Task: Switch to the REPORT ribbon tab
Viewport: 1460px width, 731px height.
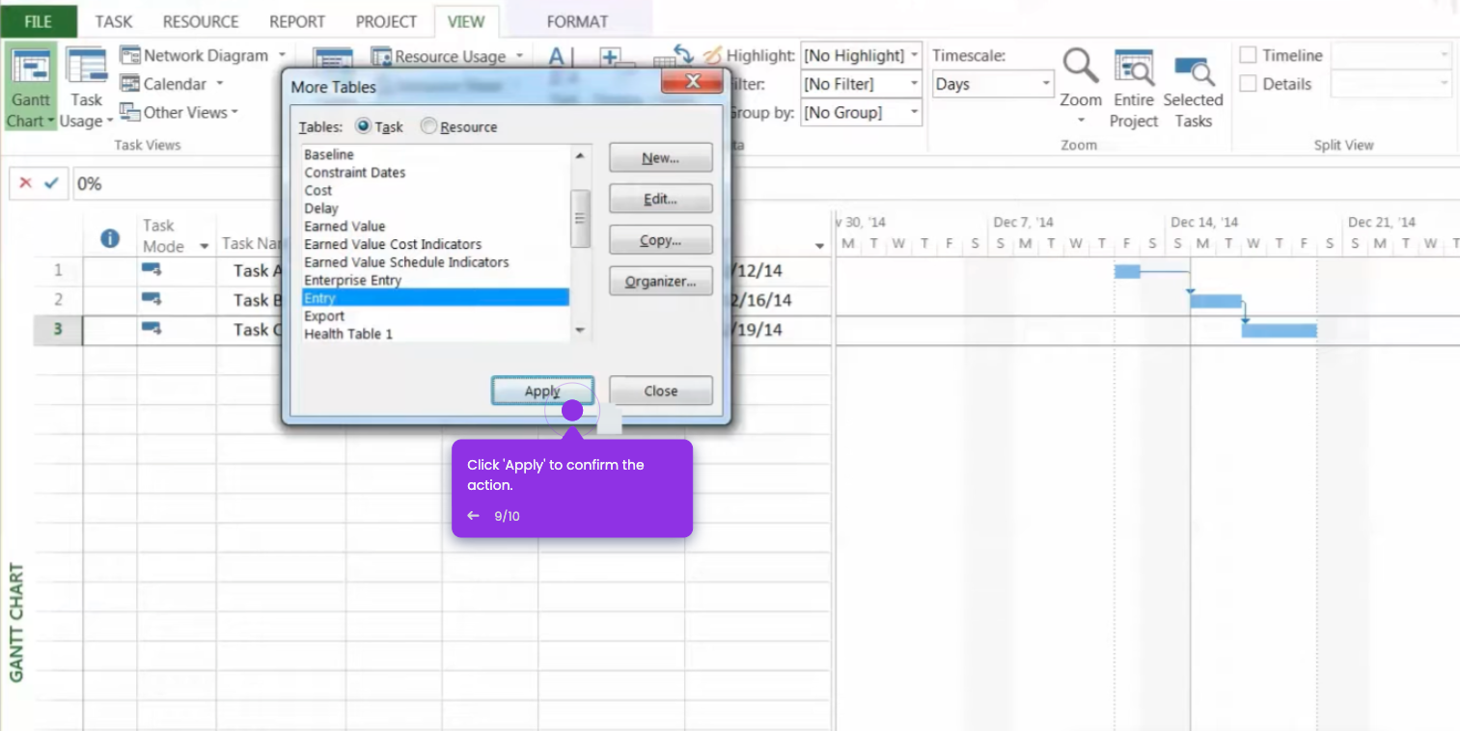Action: 297,21
